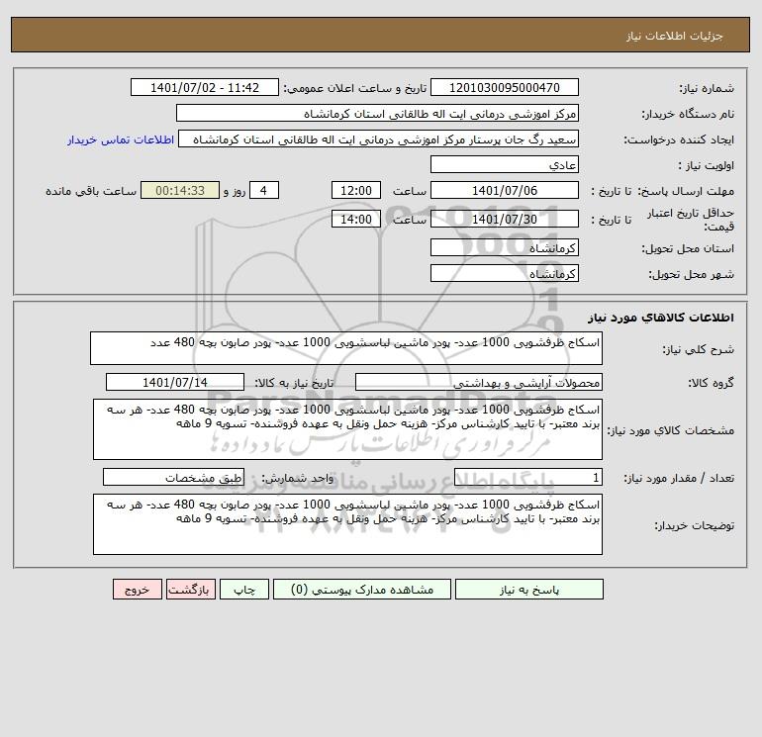Click the countdown timer 00:14:33
The width and height of the screenshot is (762, 737).
180,191
